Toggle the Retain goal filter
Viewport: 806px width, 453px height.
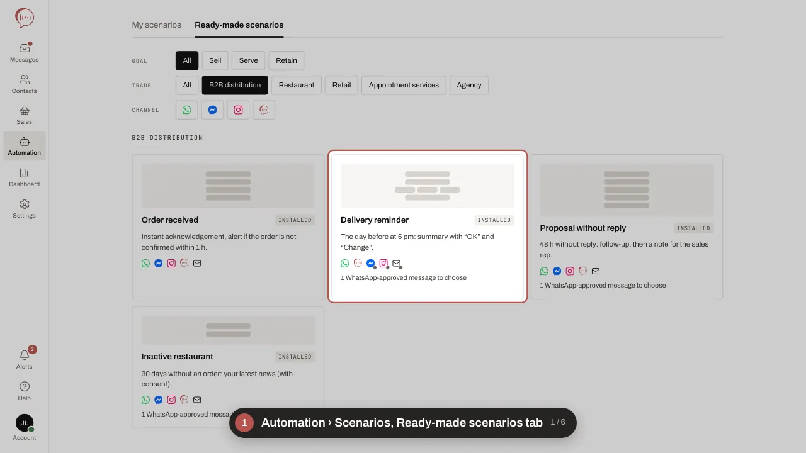[x=287, y=60]
